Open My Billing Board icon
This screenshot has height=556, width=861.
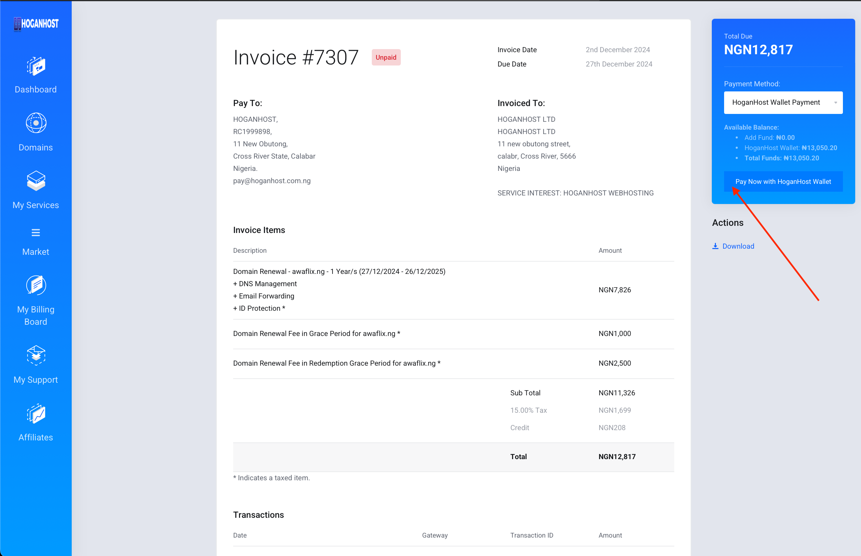point(36,285)
